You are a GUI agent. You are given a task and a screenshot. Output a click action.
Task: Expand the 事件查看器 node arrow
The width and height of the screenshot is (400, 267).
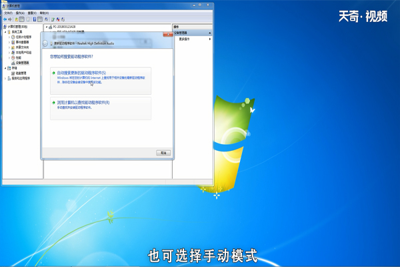click(x=9, y=42)
